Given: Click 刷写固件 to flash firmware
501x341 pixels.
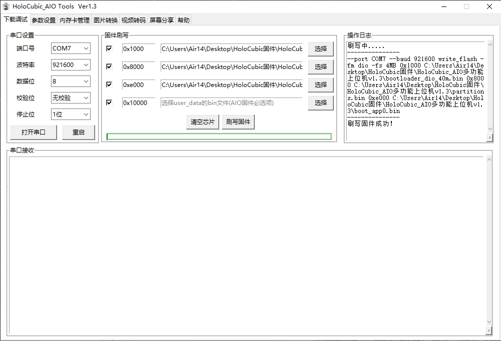Looking at the screenshot, I should point(238,121).
